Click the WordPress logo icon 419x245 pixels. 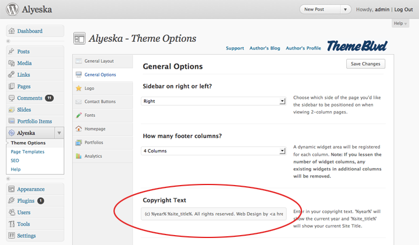(12, 9)
